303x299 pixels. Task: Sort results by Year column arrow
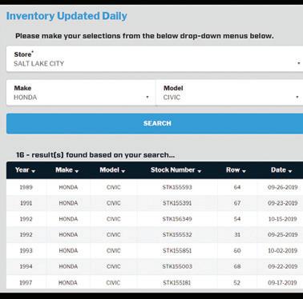[x=34, y=171]
